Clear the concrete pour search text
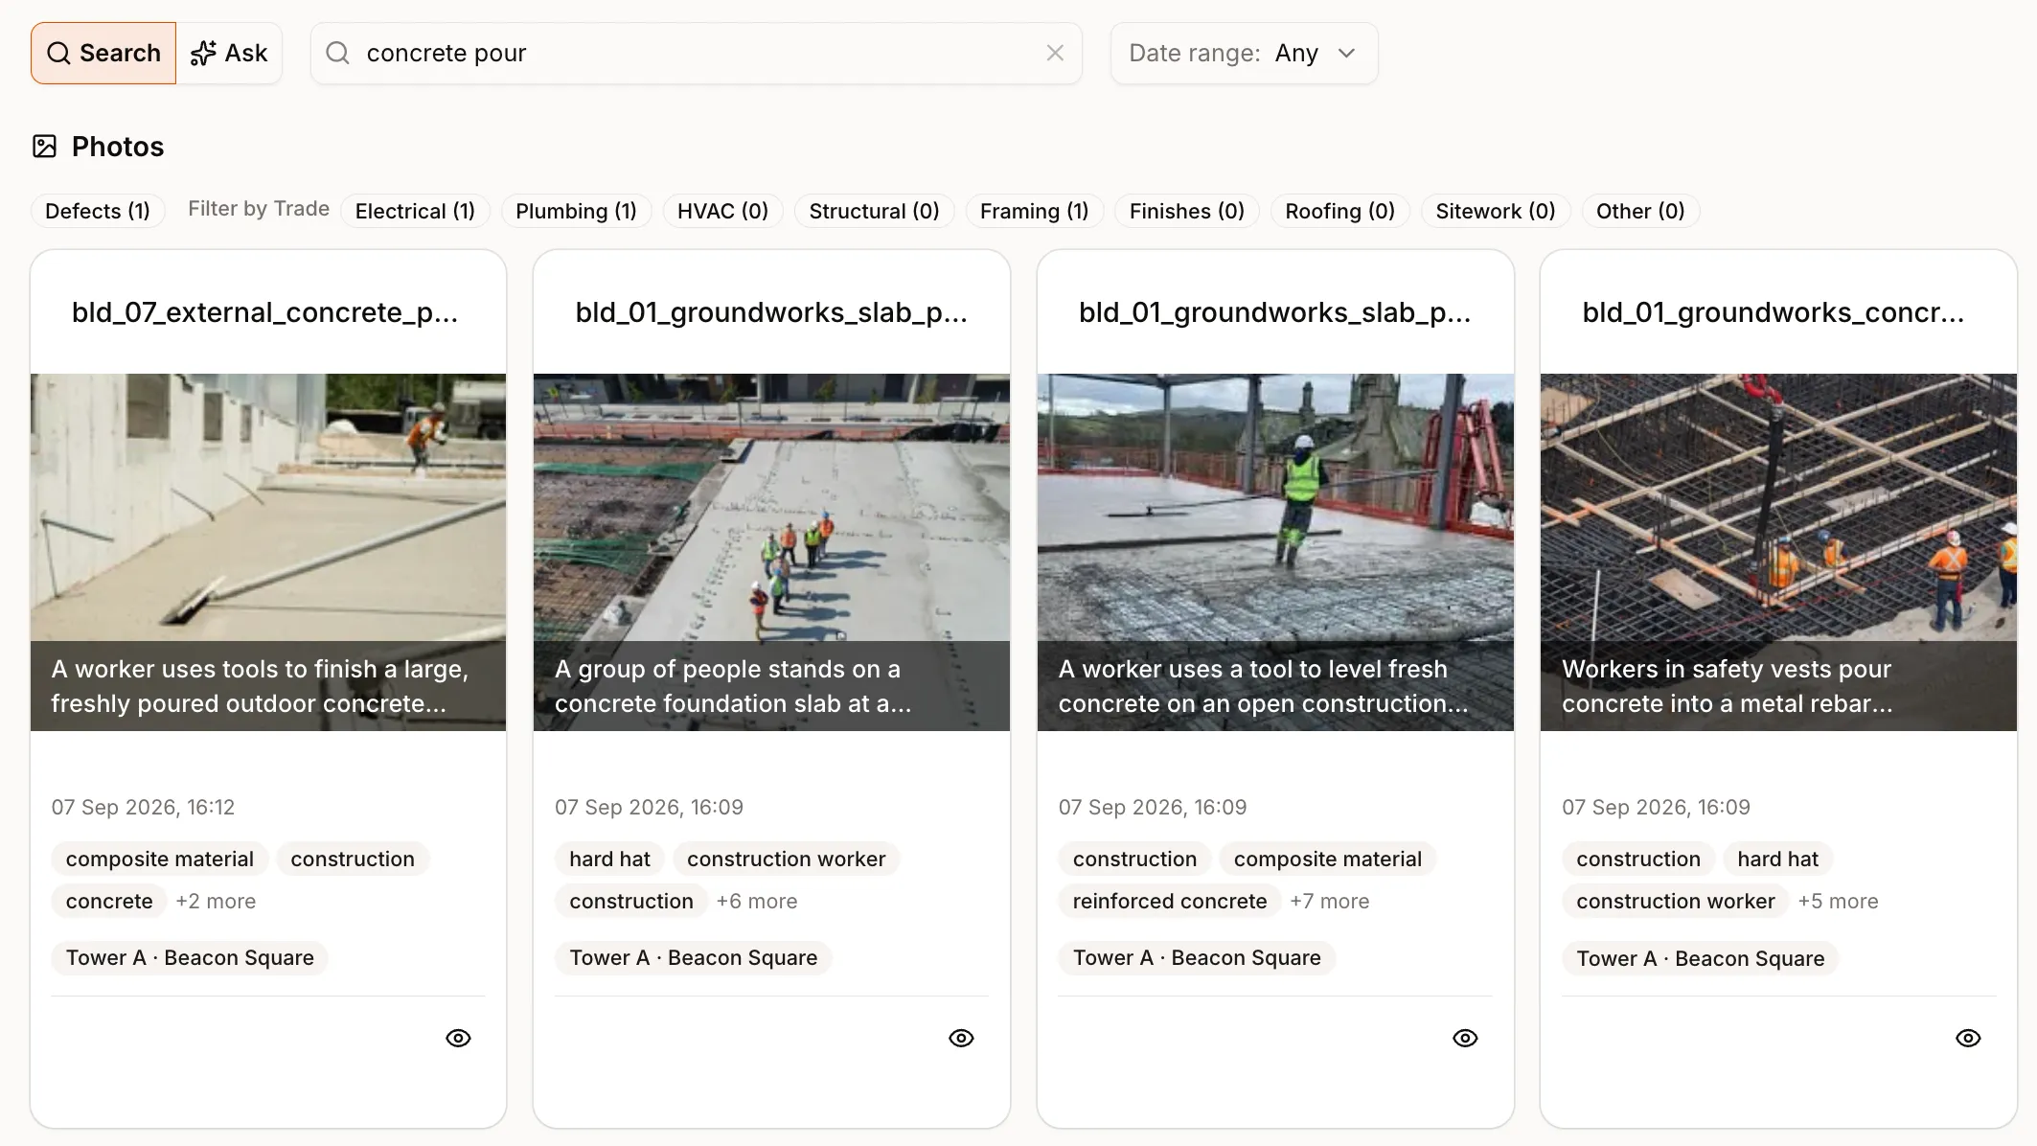This screenshot has height=1146, width=2037. pyautogui.click(x=1055, y=53)
